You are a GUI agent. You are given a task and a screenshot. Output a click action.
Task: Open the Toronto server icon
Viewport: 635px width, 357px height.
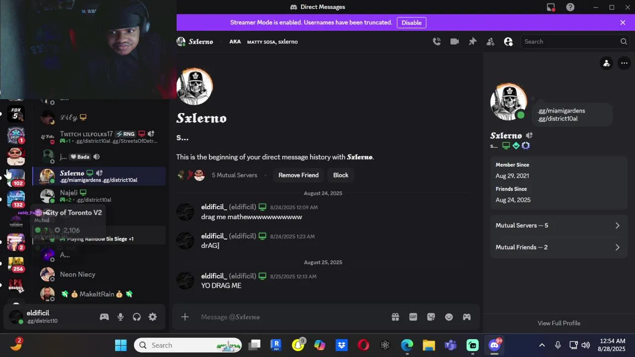[x=16, y=221]
